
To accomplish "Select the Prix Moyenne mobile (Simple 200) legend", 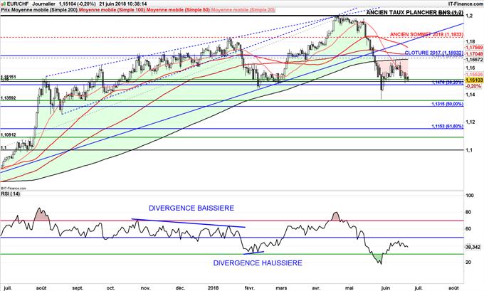I will [40, 10].
